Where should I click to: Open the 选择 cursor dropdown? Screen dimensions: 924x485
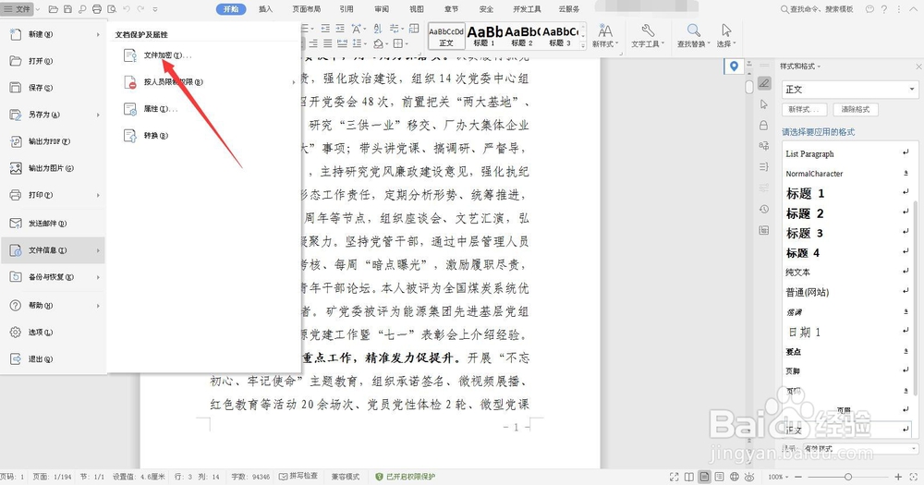(726, 36)
